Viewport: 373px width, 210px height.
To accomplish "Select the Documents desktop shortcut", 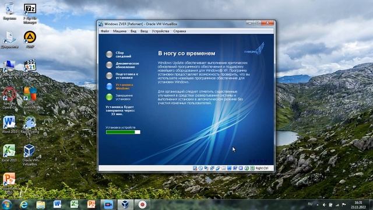I will coord(9,40).
